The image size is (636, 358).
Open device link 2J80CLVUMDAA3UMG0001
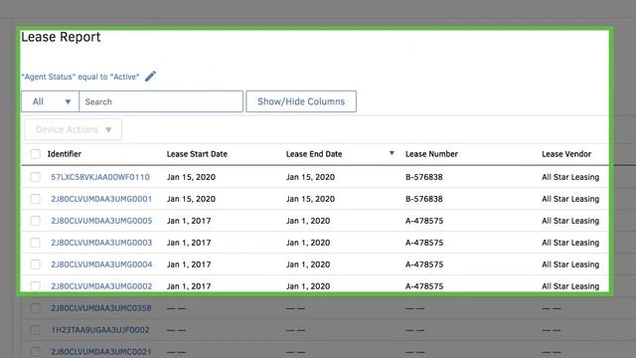click(101, 199)
